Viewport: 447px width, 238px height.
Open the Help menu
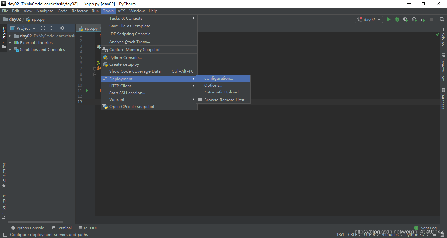click(x=153, y=11)
